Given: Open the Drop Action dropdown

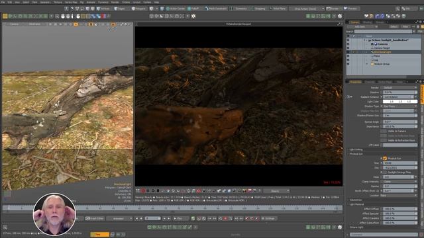Looking at the screenshot, I should coord(307,9).
